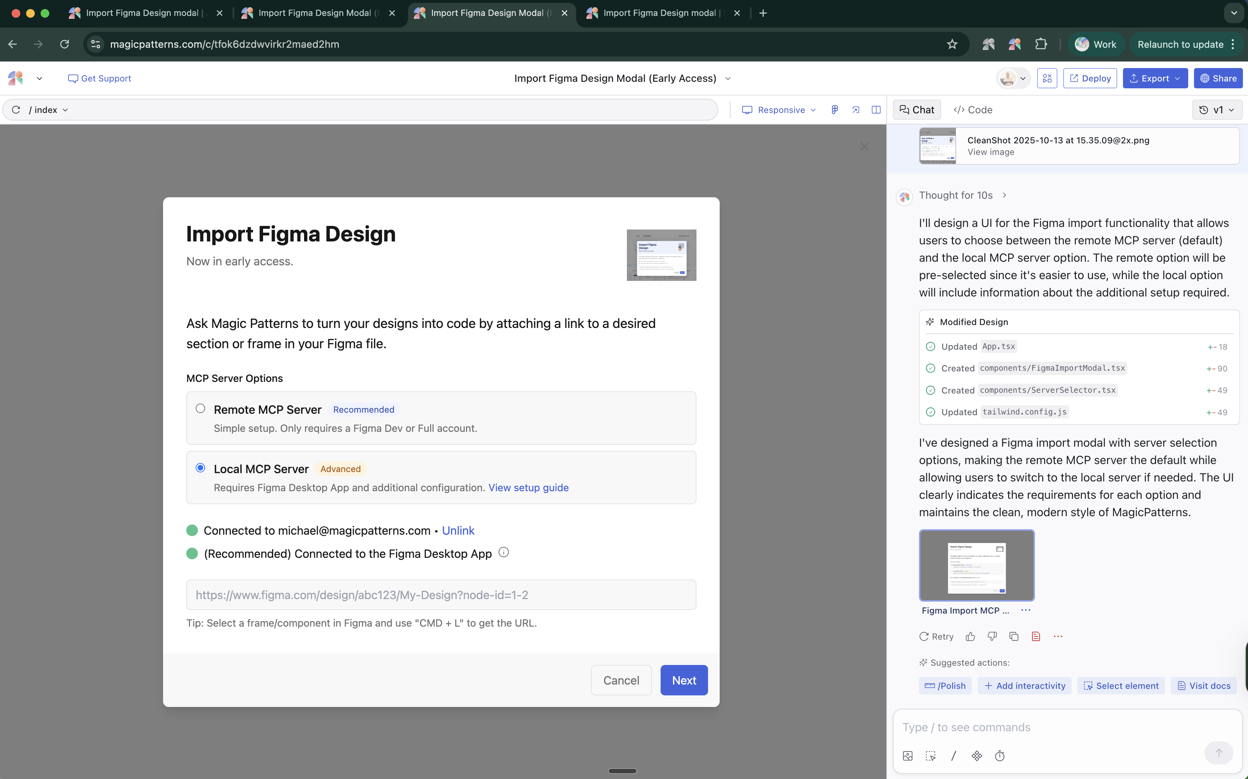Switch to the Chat tab

point(917,109)
